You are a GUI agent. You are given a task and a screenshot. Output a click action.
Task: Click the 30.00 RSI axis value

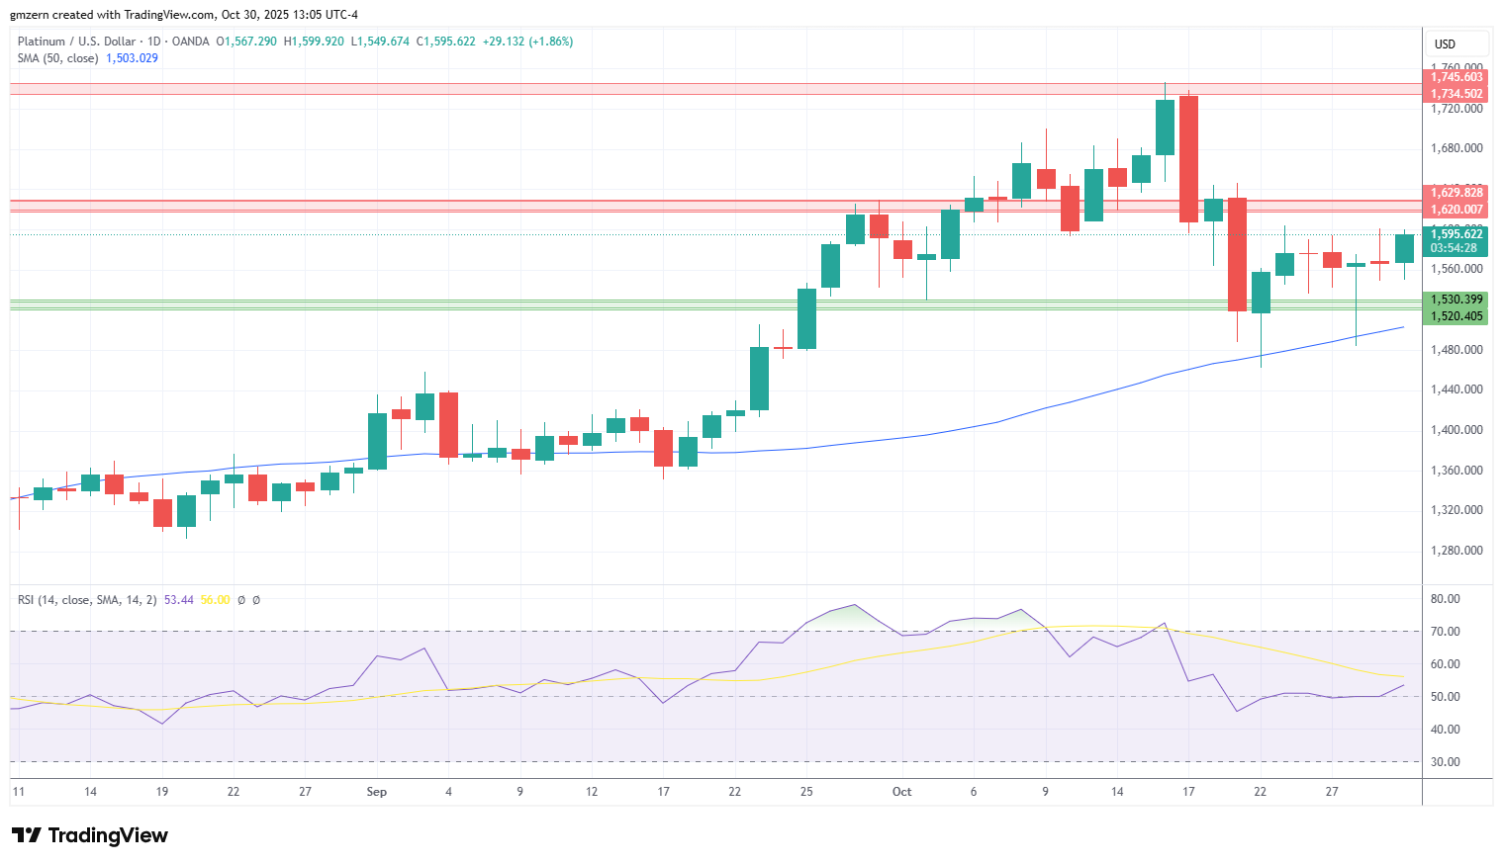pyautogui.click(x=1445, y=762)
